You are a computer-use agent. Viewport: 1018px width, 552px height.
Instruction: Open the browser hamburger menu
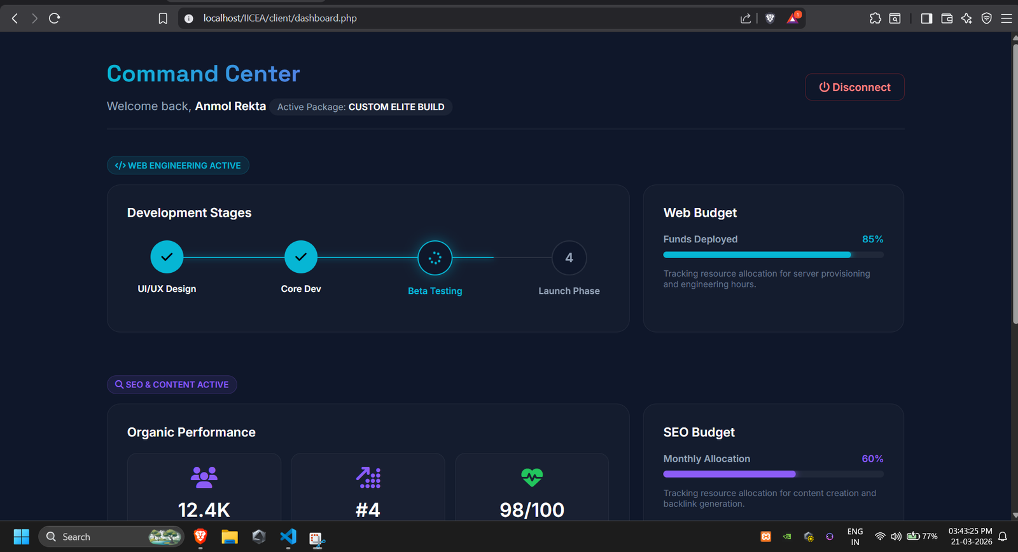tap(1007, 18)
